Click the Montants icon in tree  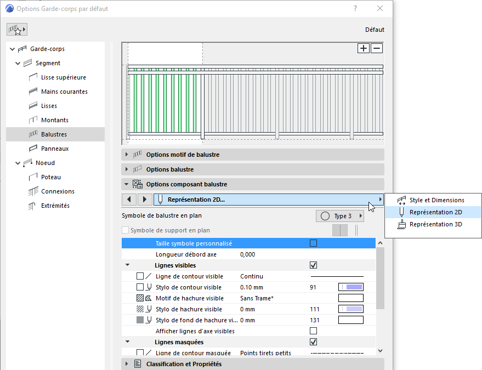pos(33,120)
